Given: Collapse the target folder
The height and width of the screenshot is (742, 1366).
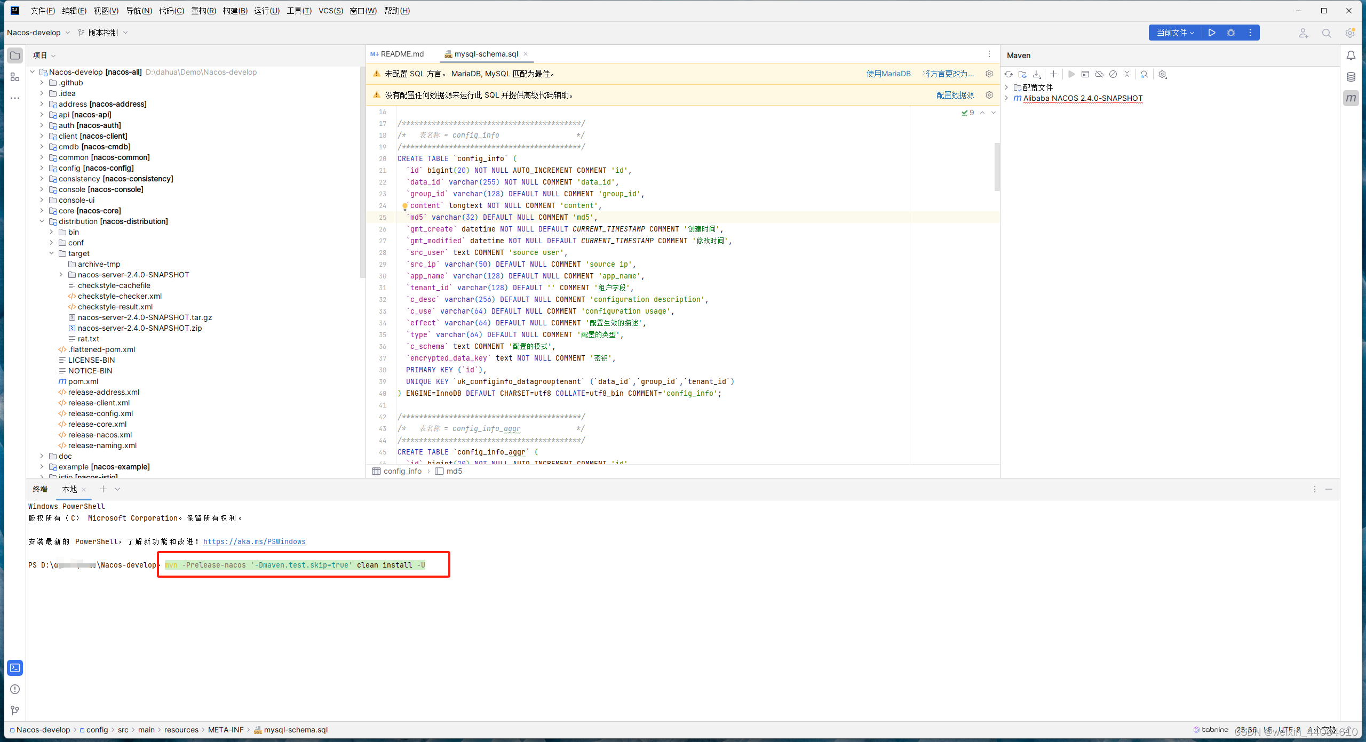Looking at the screenshot, I should click(52, 253).
